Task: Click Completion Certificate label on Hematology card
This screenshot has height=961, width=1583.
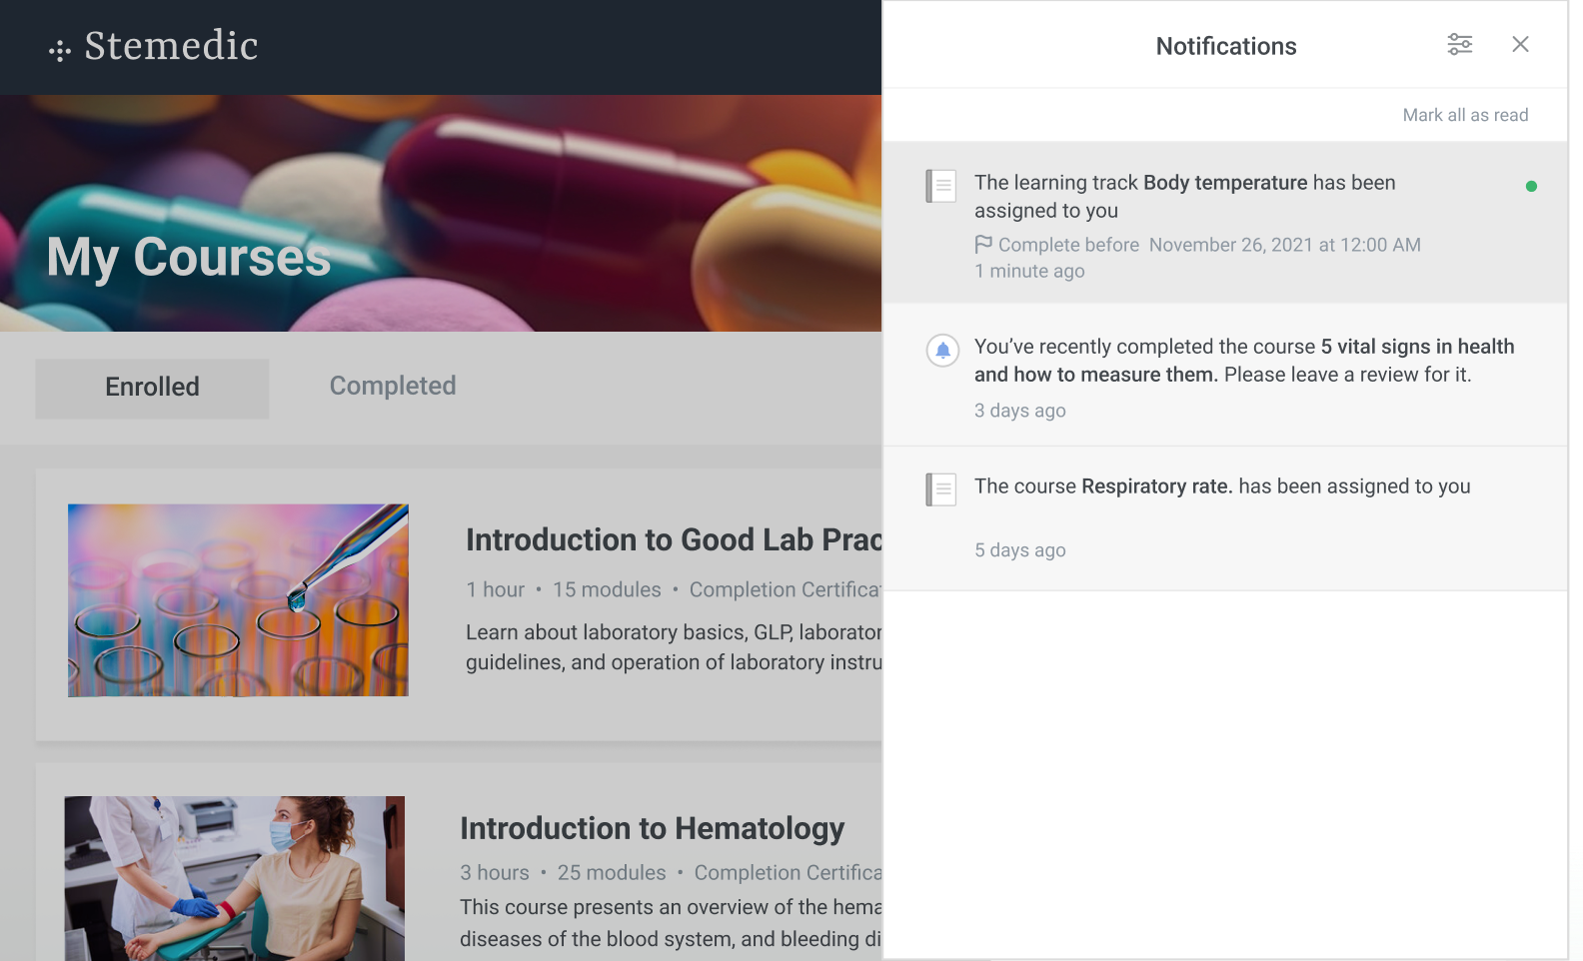Action: click(788, 872)
